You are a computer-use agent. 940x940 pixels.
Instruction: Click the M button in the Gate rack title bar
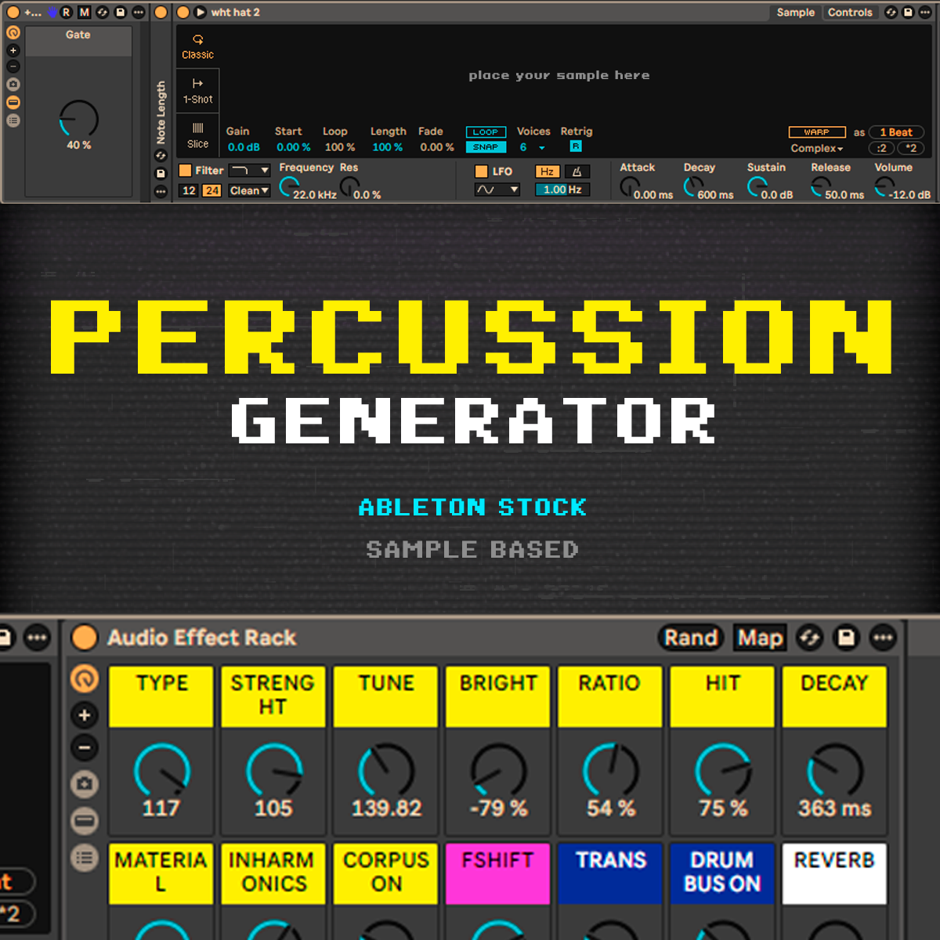85,13
